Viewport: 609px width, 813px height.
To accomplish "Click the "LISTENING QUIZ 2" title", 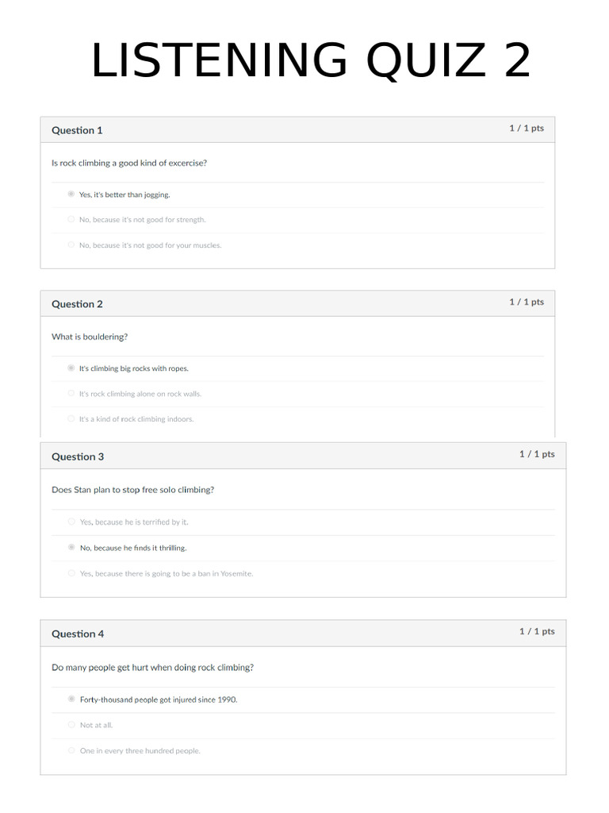I will coord(310,61).
